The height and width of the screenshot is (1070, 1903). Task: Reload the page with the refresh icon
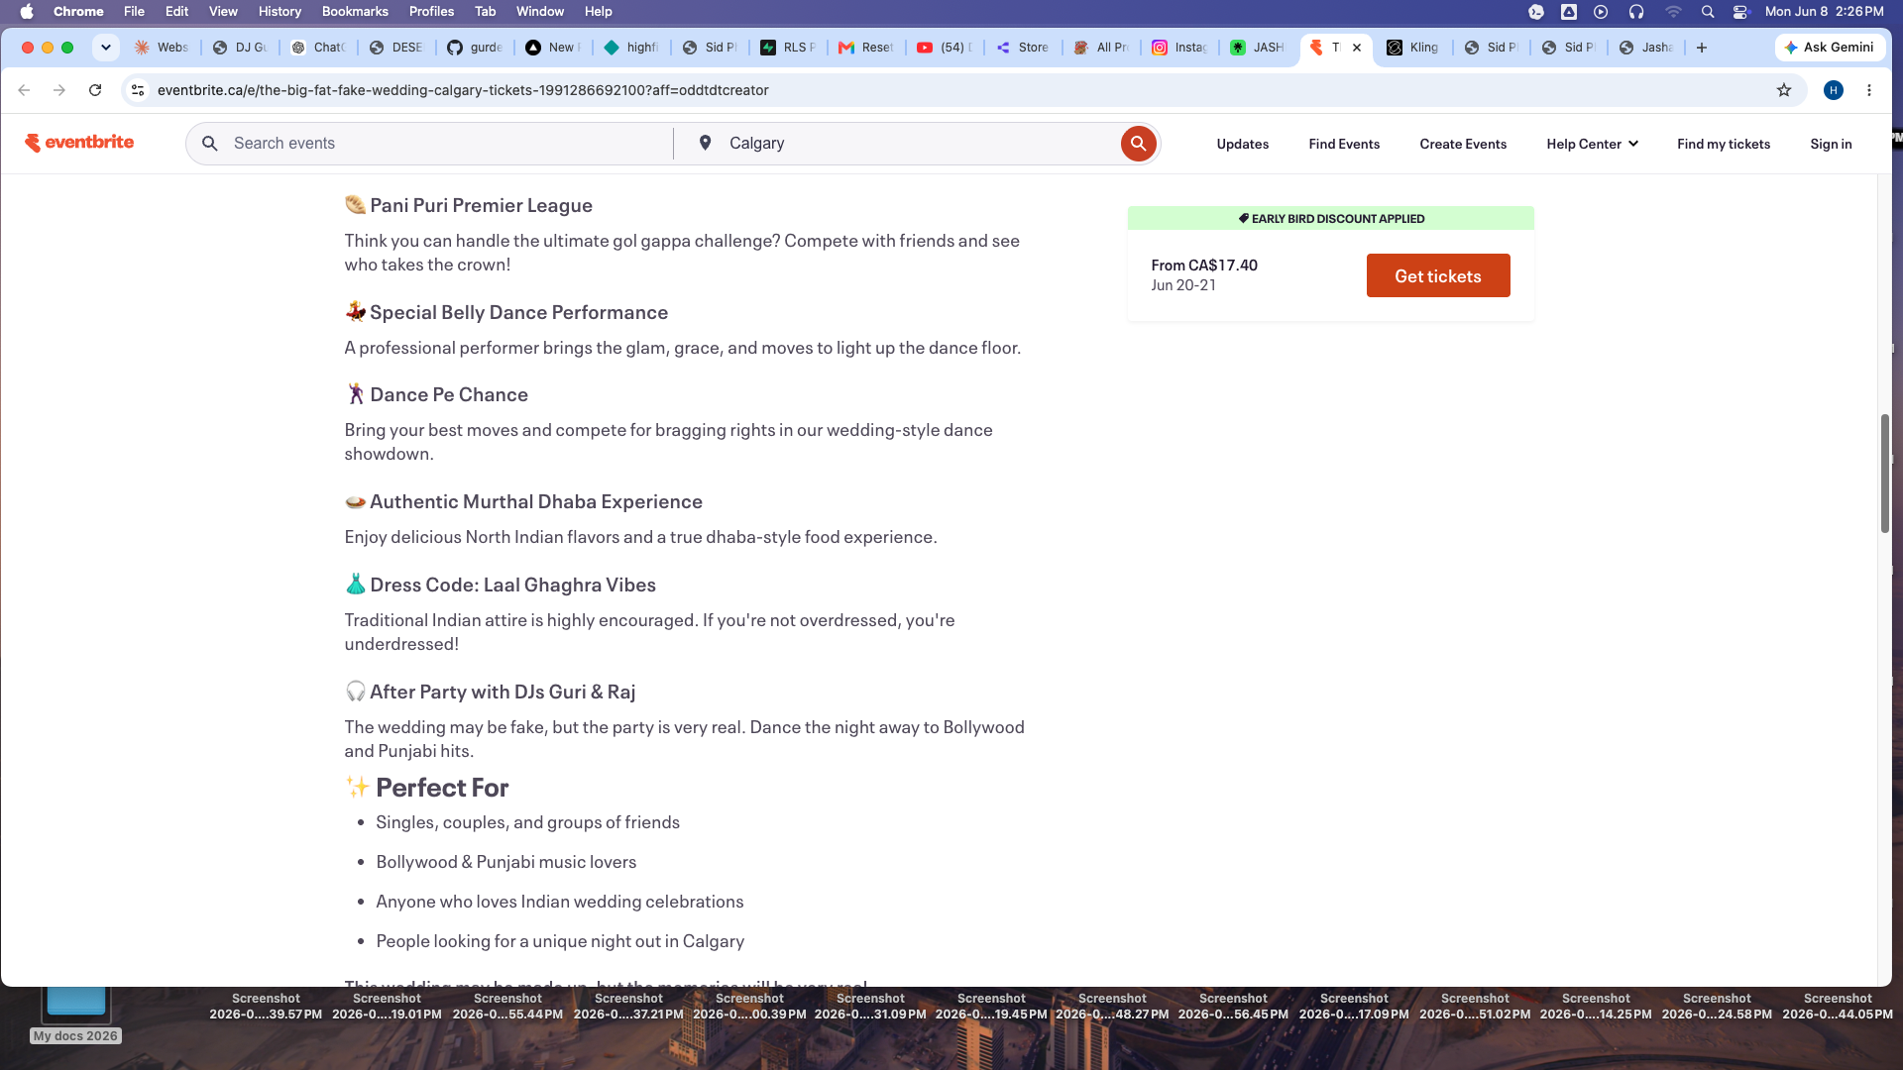pos(95,90)
